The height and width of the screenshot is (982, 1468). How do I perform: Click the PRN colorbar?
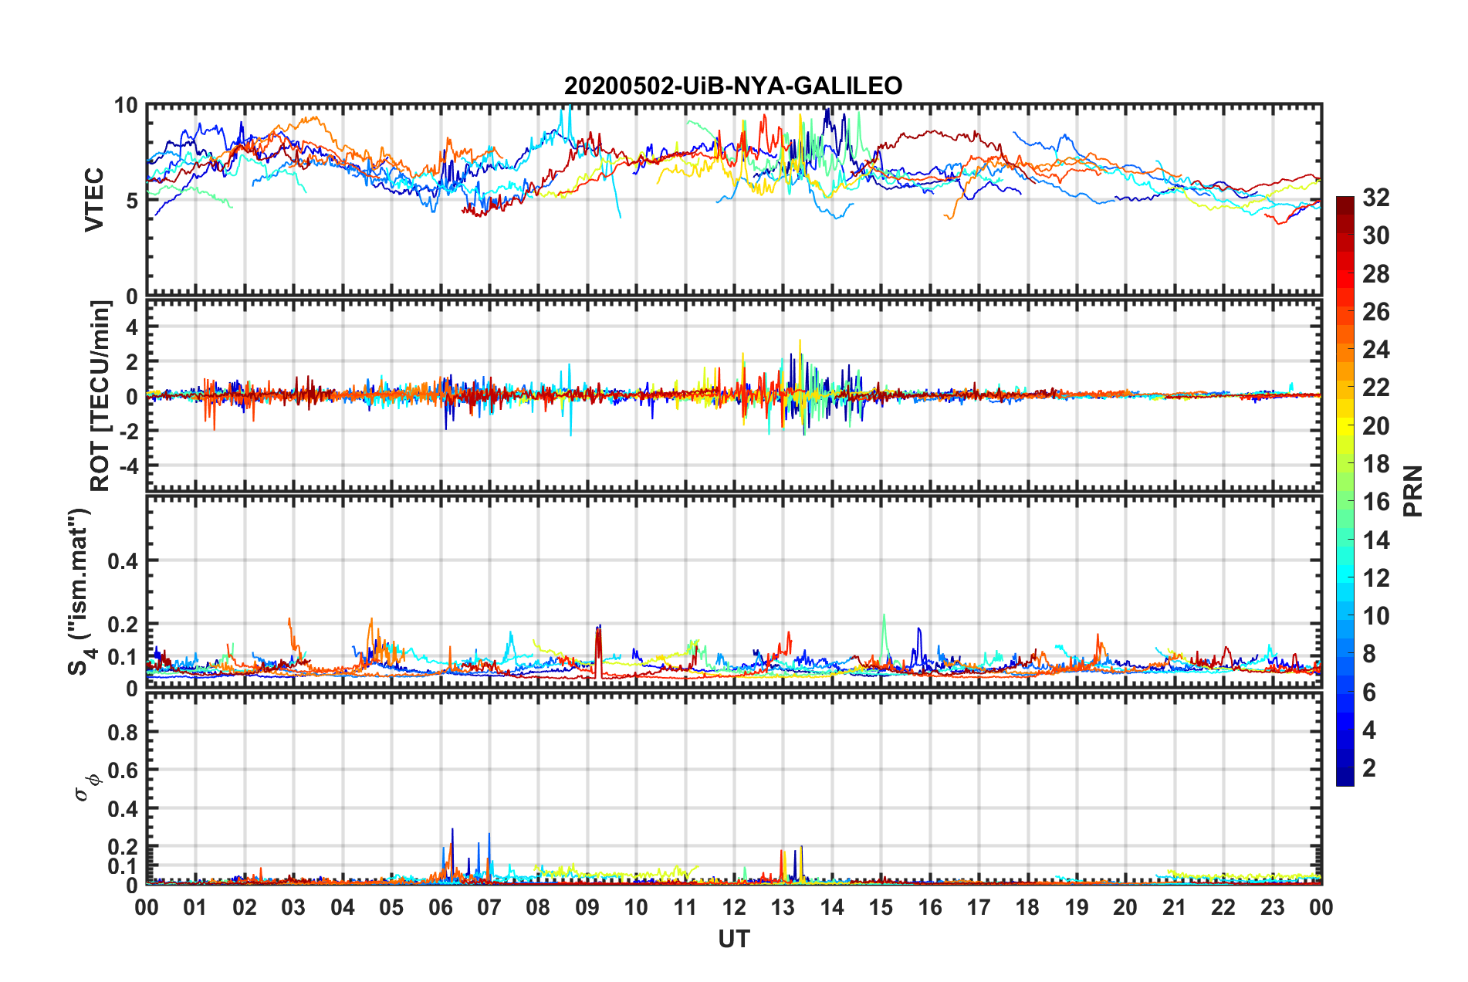coord(1345,491)
